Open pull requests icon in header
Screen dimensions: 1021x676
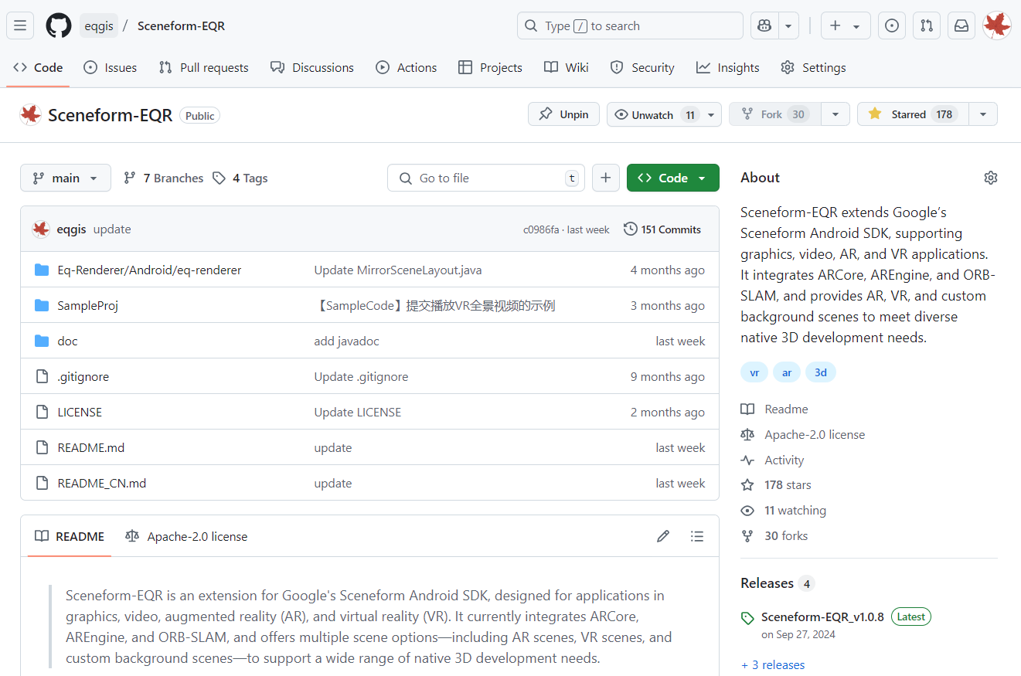(x=927, y=25)
